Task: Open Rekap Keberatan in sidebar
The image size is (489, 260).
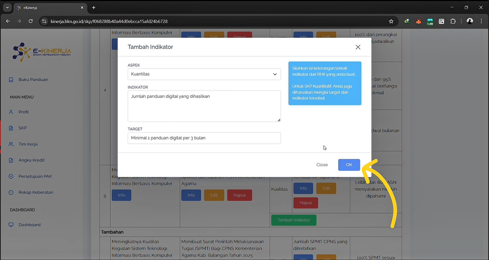Action: coord(36,192)
